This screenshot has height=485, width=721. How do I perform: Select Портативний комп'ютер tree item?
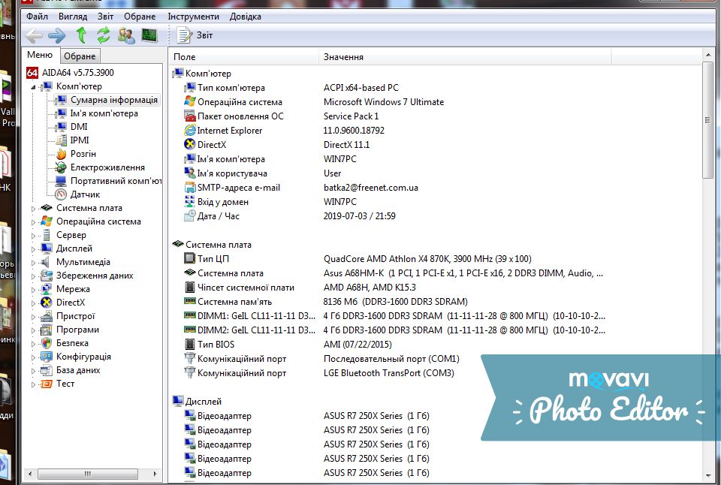tap(116, 181)
